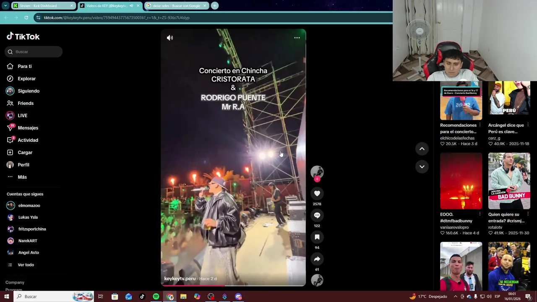Click the TikTok logo in the sidebar
The height and width of the screenshot is (302, 537).
tap(23, 36)
